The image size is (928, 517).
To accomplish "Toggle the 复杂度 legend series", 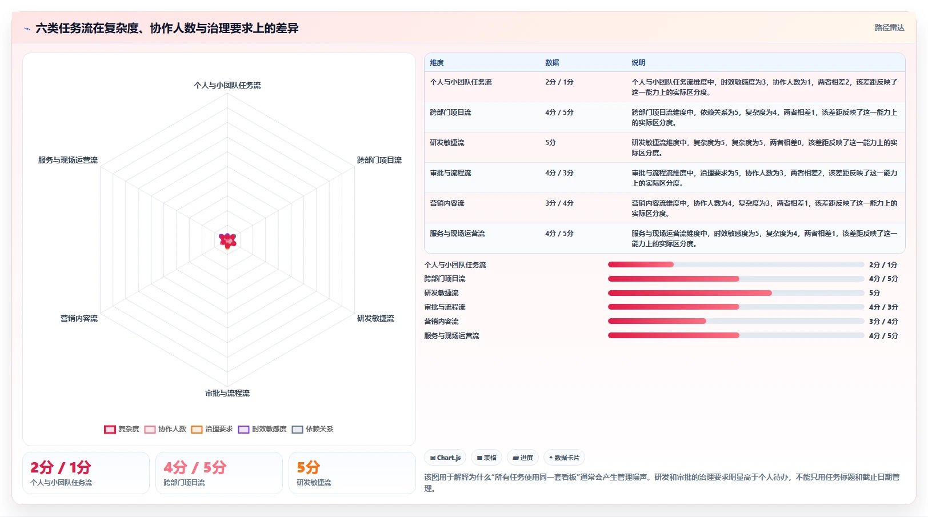I will (x=122, y=429).
